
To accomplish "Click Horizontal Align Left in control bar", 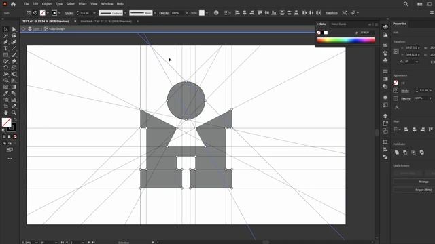I will click(x=237, y=13).
